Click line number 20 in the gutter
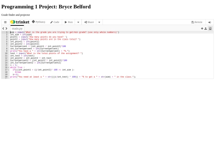This screenshot has width=215, height=161. click(x=6, y=77)
